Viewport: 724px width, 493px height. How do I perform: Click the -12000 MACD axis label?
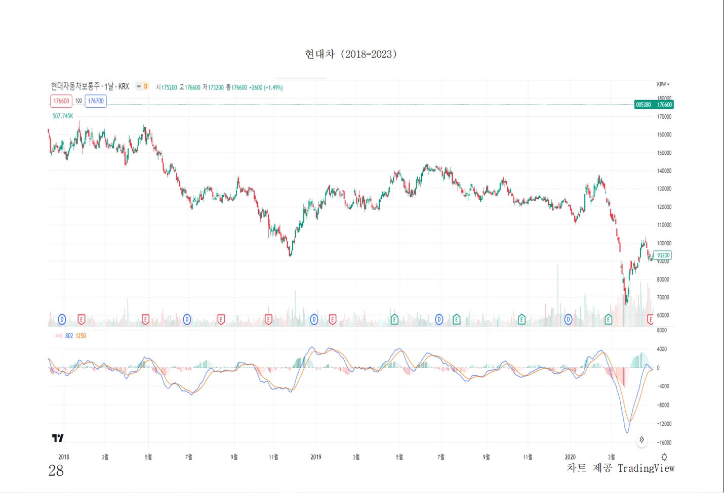coord(664,424)
